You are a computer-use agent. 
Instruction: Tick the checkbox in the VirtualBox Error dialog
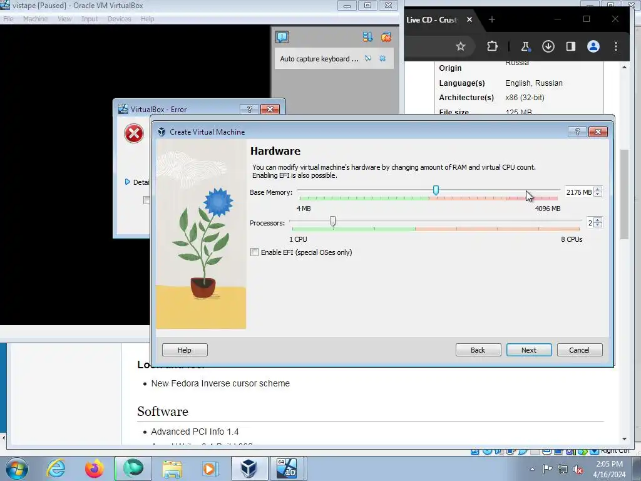point(146,200)
